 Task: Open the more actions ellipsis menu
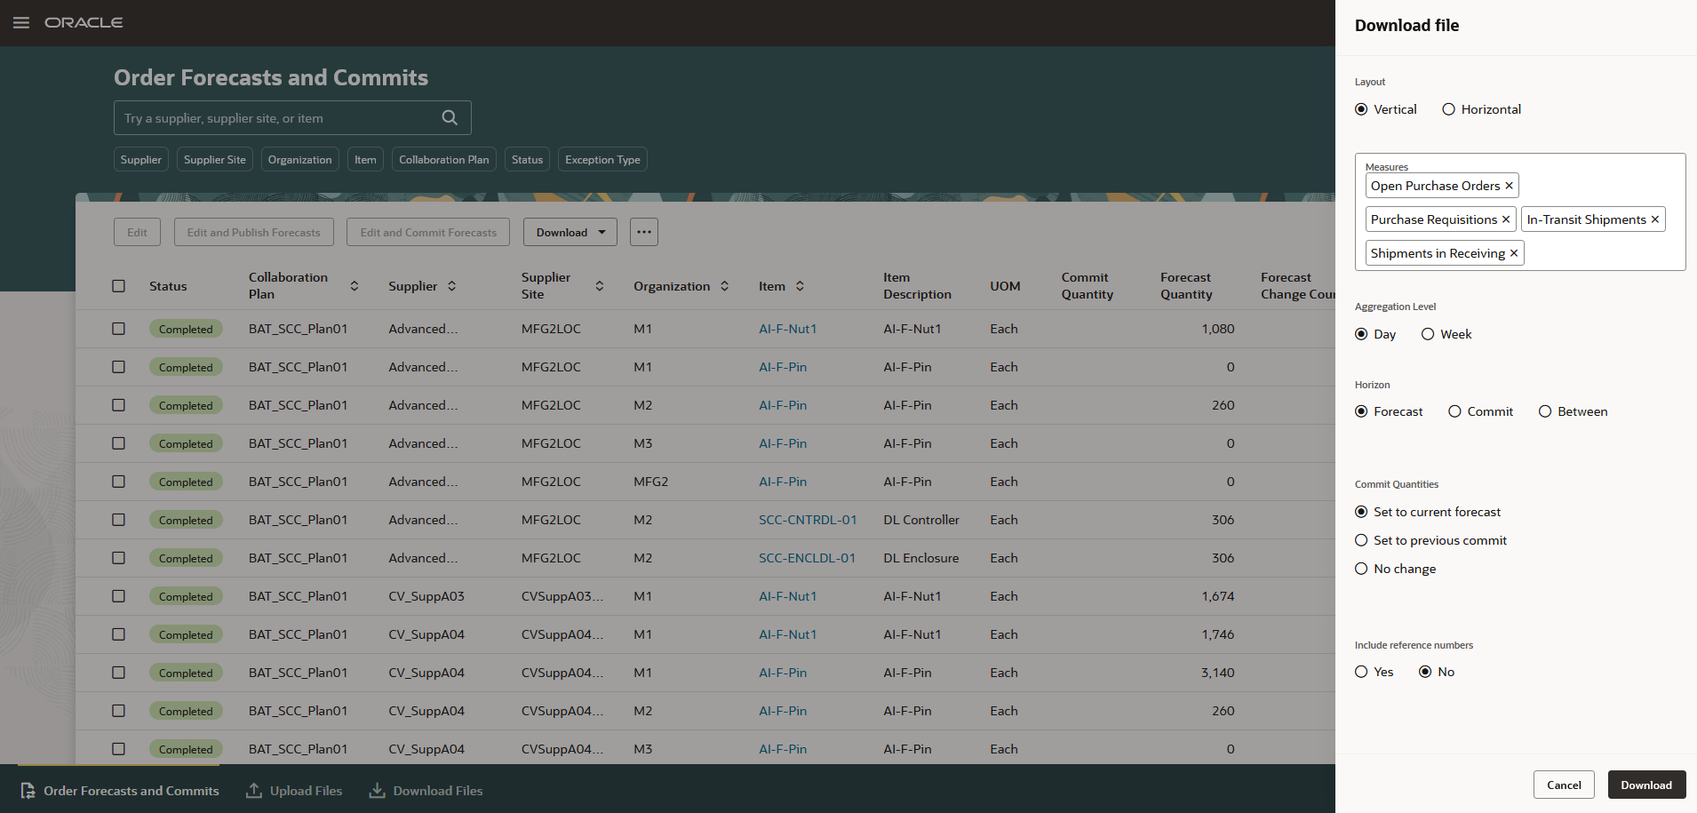(644, 232)
